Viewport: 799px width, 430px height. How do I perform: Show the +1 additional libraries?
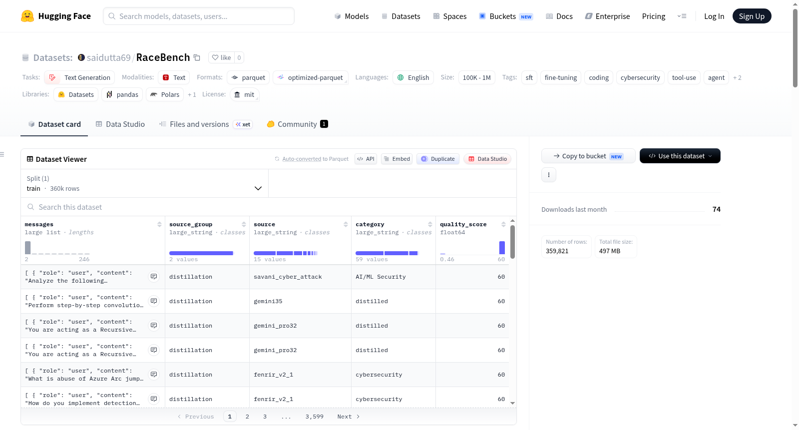pos(192,94)
